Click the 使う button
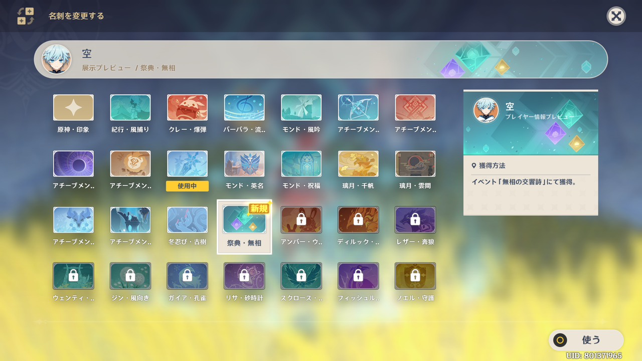Screen dimensions: 642x361 (586, 340)
